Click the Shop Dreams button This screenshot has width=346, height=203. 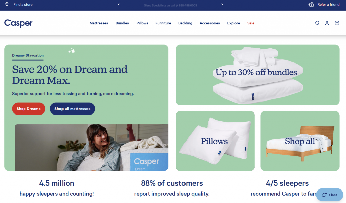tap(28, 109)
